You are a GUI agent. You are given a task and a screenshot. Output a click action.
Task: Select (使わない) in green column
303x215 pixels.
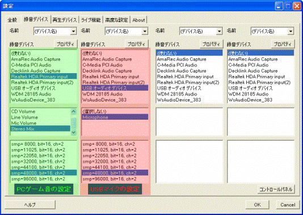[44, 53]
